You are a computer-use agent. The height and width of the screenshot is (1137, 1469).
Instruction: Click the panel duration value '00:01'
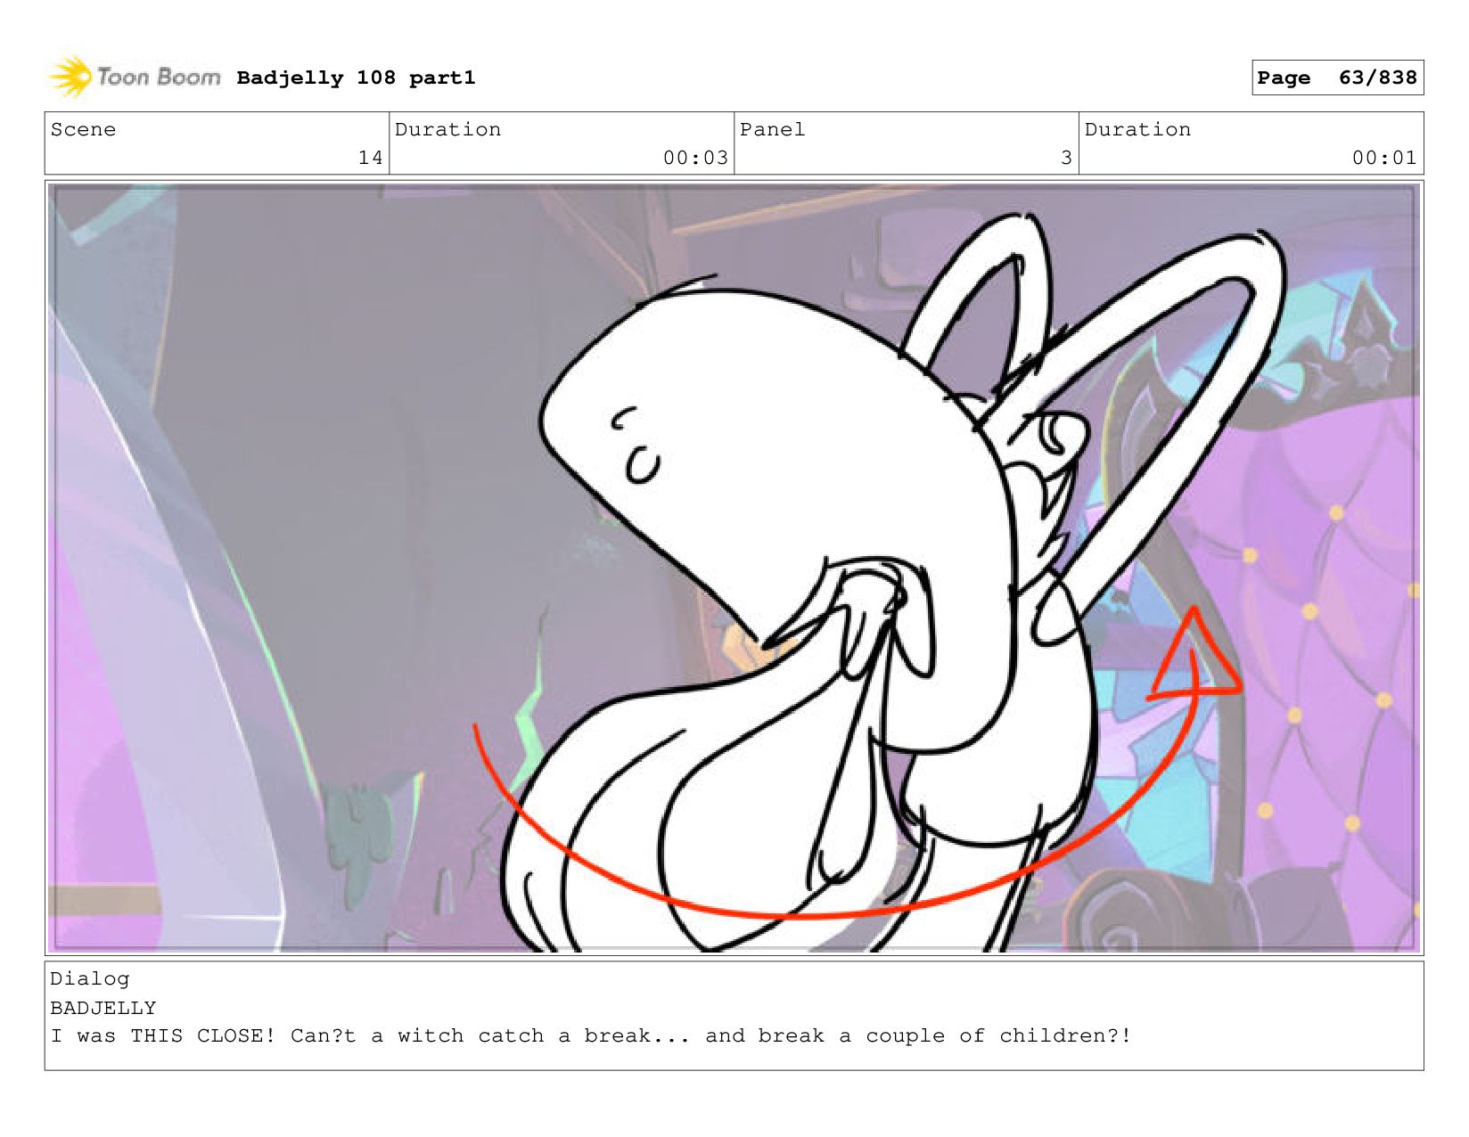tap(1384, 158)
